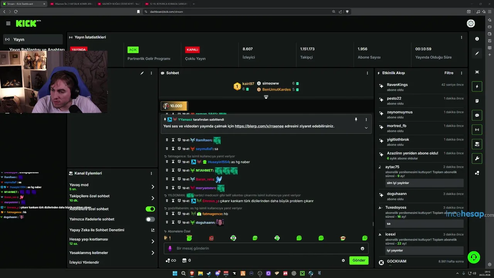Open Filtre in Etkinlik Akışı
The height and width of the screenshot is (278, 494).
pos(449,73)
